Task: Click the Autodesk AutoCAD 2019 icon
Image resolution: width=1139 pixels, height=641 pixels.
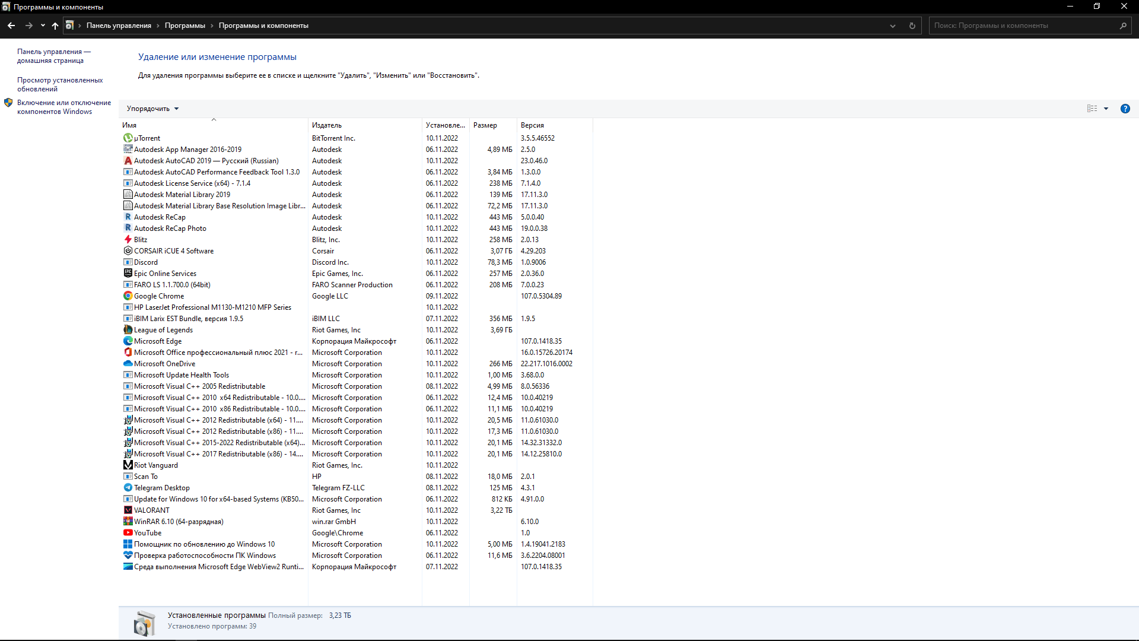Action: 128,160
